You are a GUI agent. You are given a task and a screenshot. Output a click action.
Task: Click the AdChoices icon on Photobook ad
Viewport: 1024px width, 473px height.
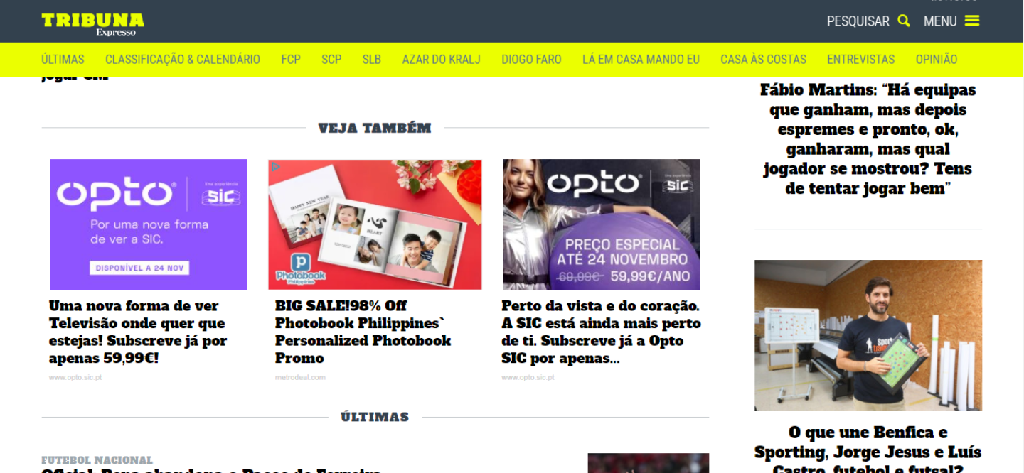pos(275,167)
